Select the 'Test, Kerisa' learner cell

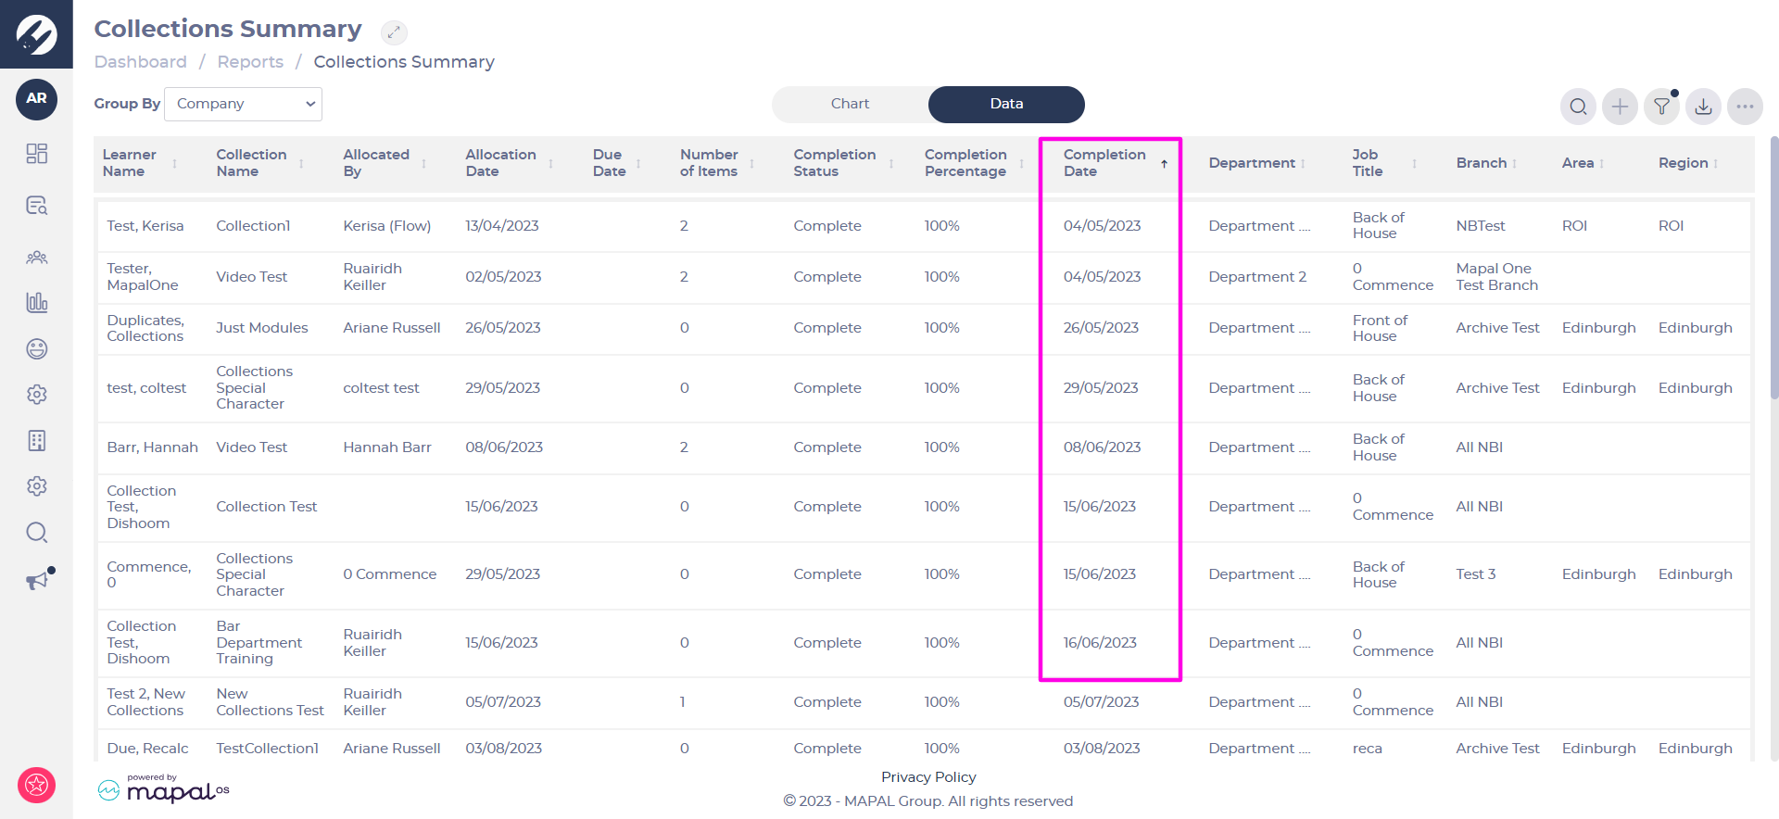[145, 226]
